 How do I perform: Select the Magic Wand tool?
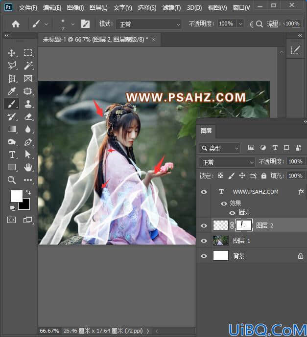(28, 66)
